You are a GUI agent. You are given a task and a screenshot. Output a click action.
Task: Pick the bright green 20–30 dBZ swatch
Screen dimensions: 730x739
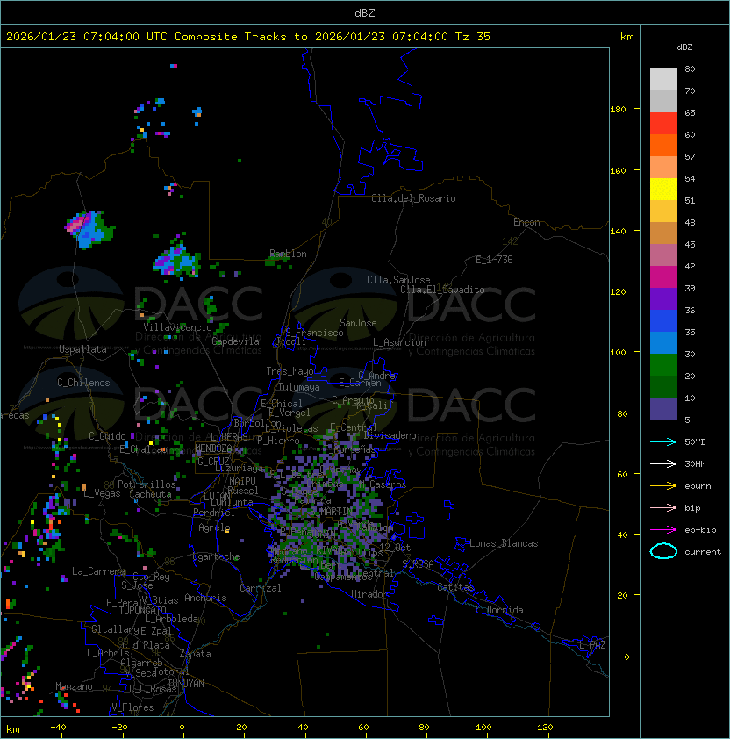tap(663, 365)
